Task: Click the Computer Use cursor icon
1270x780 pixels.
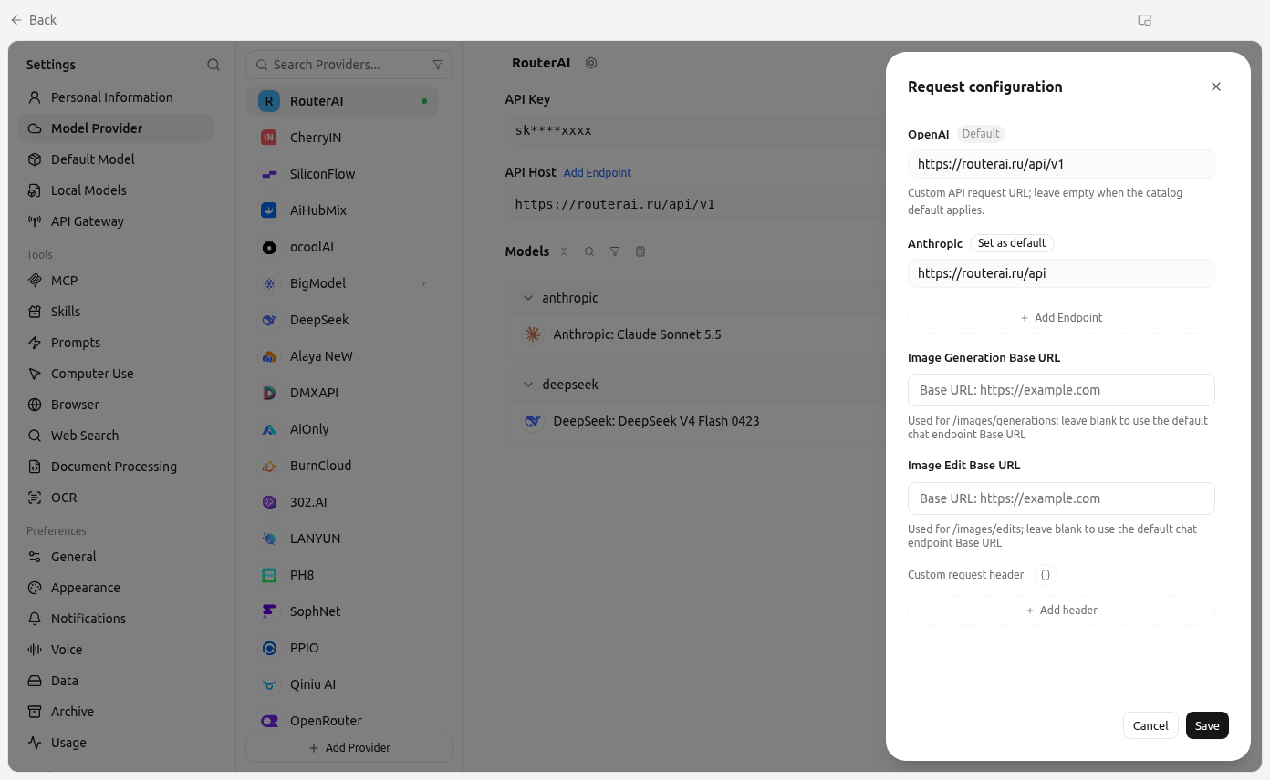Action: [35, 374]
